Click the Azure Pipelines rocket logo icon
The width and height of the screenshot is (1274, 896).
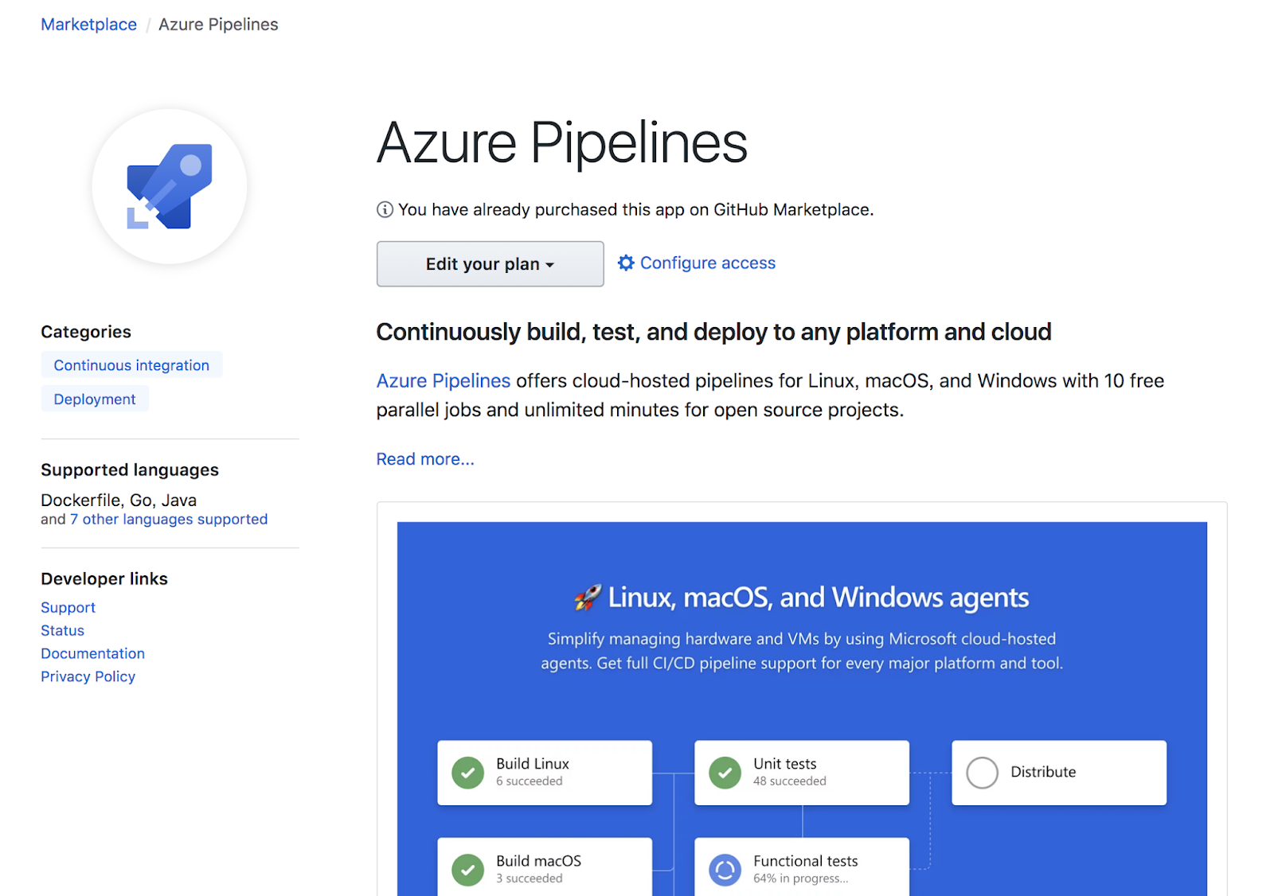pos(169,185)
